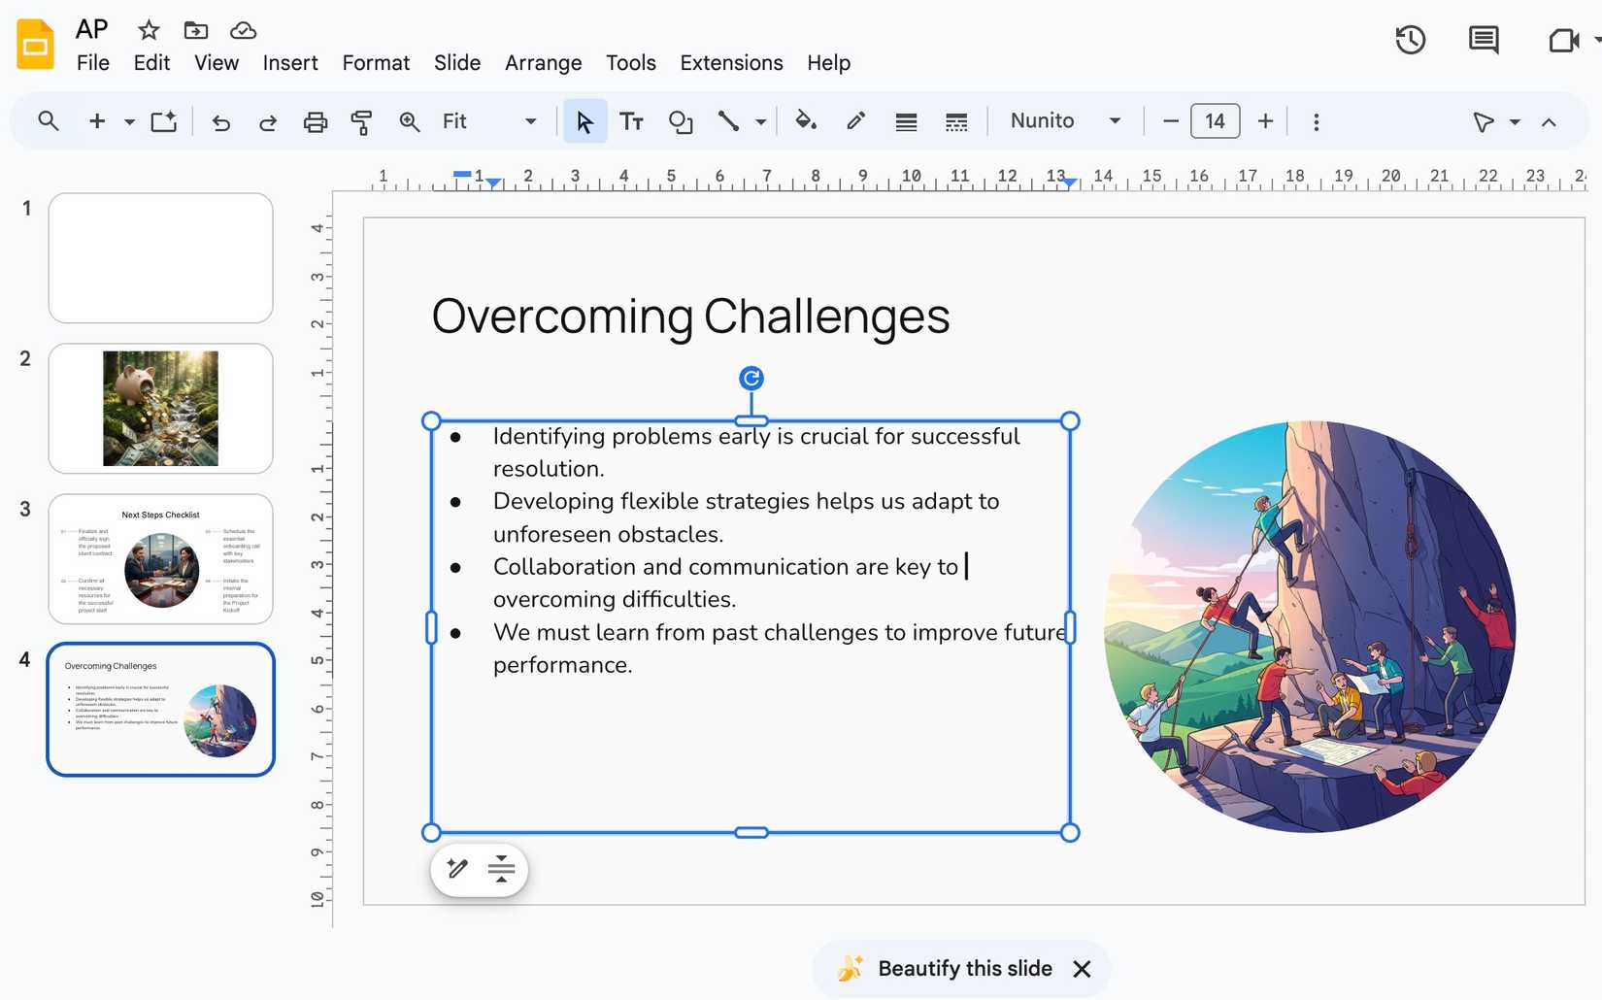Open the Shape insertion tool
This screenshot has width=1602, height=1000.
(681, 121)
